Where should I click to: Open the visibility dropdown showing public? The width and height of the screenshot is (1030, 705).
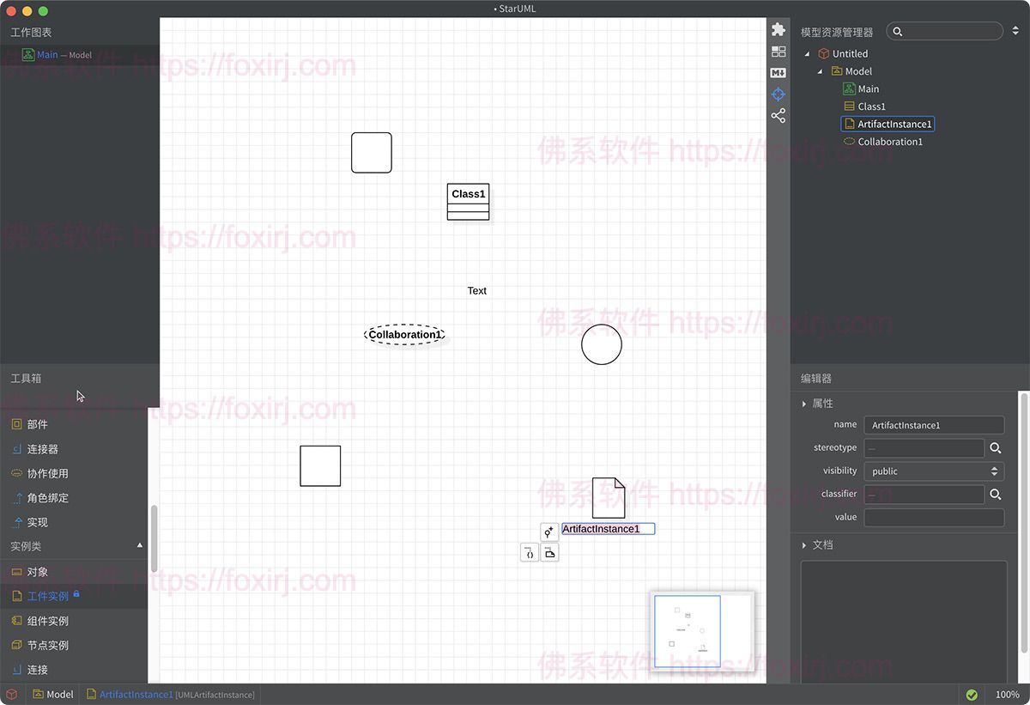click(x=934, y=471)
